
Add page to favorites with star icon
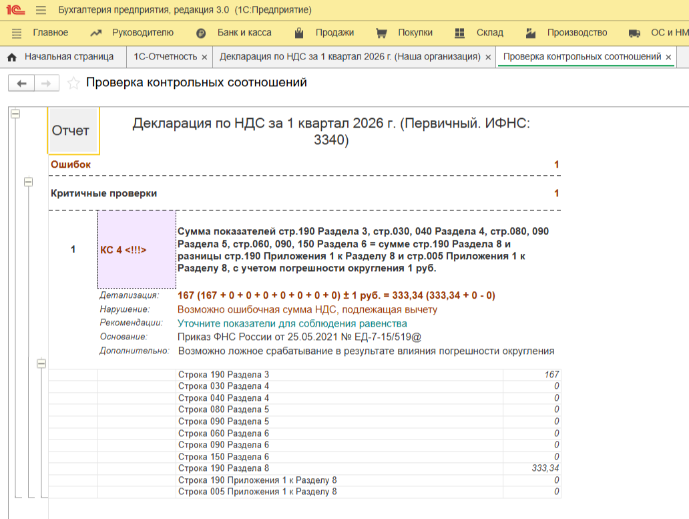pos(74,83)
